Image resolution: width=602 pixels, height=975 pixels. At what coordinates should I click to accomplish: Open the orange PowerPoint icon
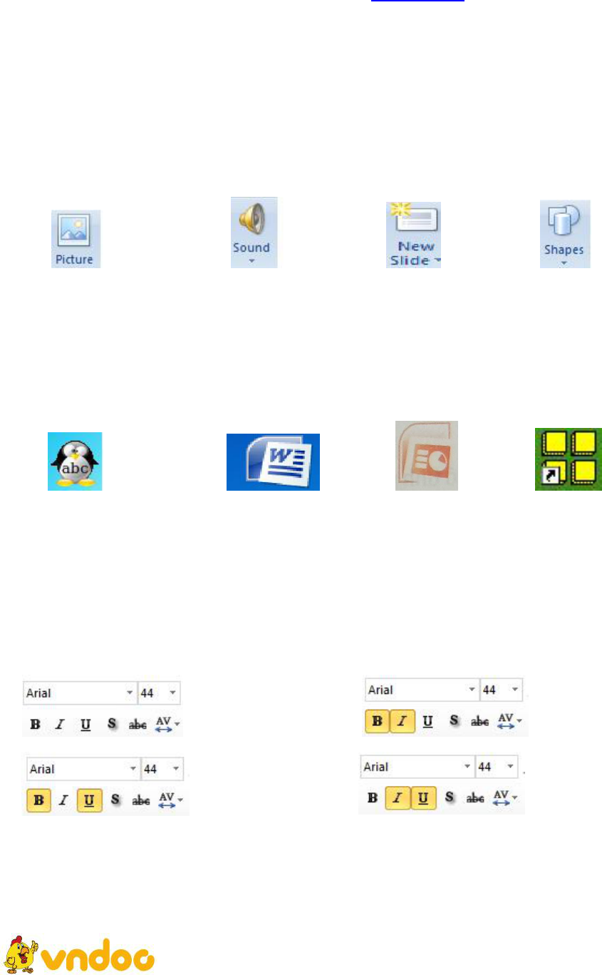pos(427,456)
